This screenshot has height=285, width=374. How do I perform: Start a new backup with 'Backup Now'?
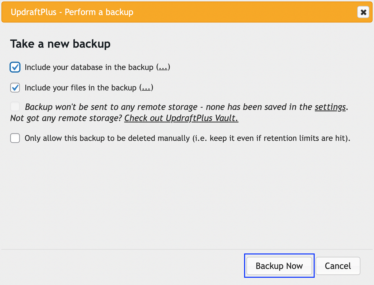point(279,266)
